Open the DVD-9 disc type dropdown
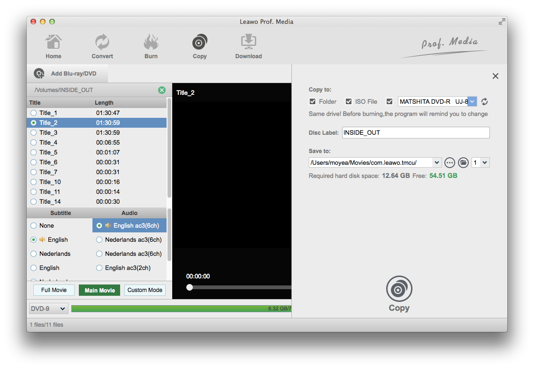534x369 pixels. (x=49, y=309)
